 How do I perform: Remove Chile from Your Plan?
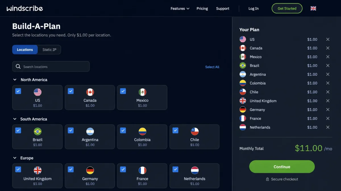(x=328, y=92)
